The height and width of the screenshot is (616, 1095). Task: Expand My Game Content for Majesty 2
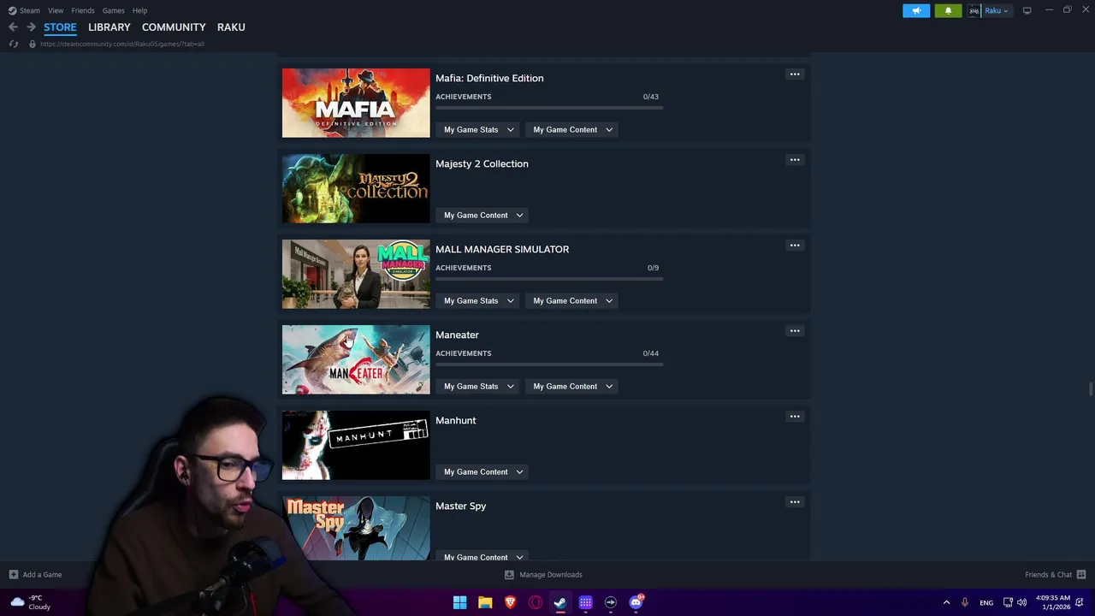482,216
